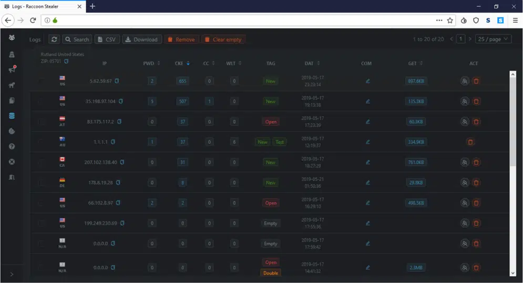Screen dimensions: 523x283
Task: Sort logs by CKE column
Action: tap(188, 64)
